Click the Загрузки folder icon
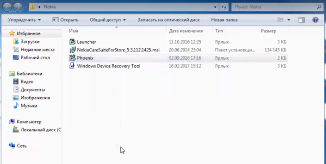The height and width of the screenshot is (164, 326). click(16, 42)
